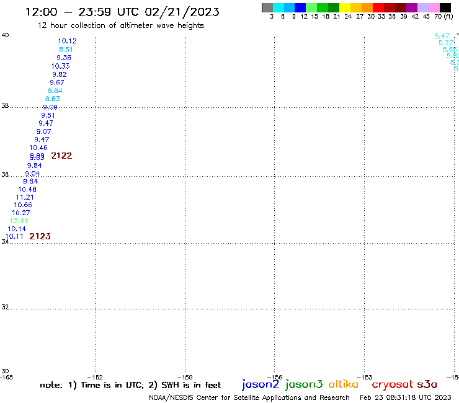Select the wave height reading 11.21
This screenshot has height=403, width=459.
tap(25, 197)
